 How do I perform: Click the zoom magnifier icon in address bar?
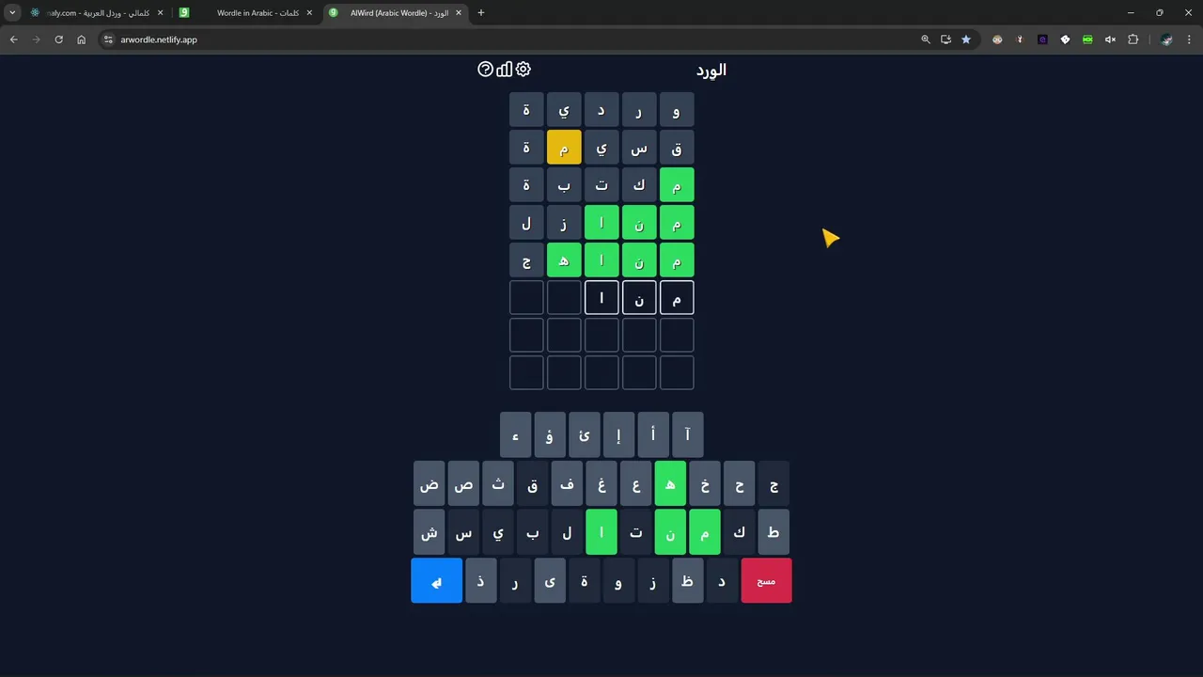(x=926, y=39)
